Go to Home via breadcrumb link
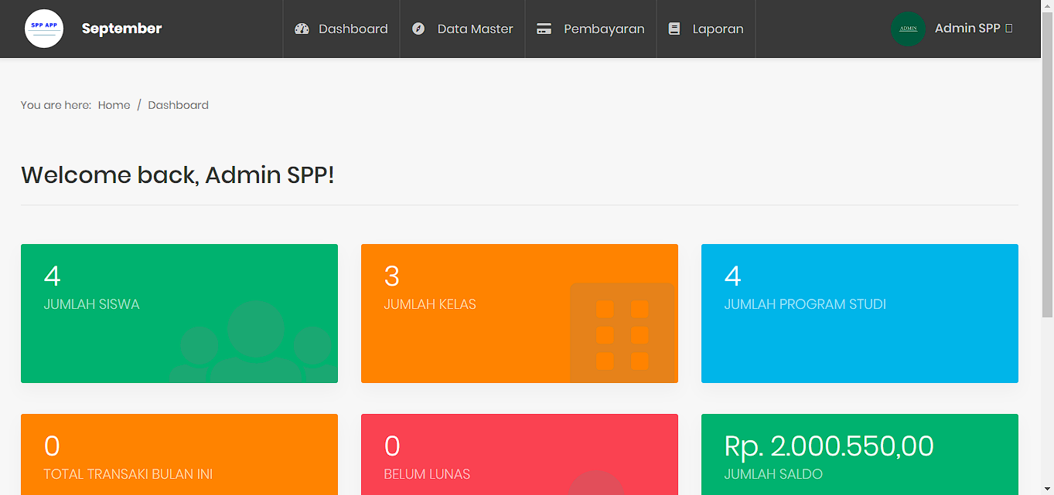 [114, 105]
